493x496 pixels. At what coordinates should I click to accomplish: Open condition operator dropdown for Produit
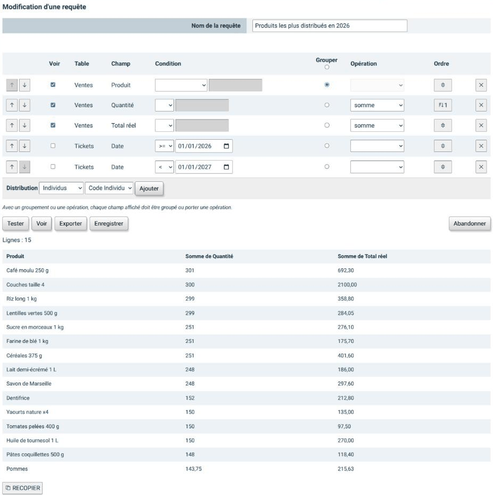pyautogui.click(x=181, y=85)
